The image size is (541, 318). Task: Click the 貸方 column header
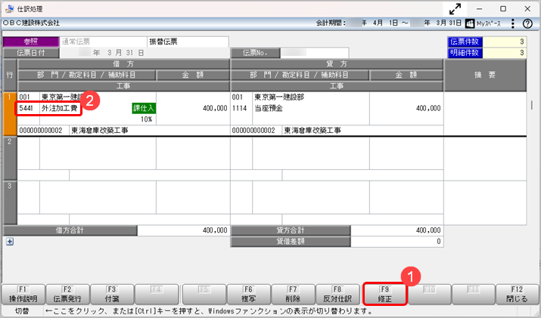337,64
